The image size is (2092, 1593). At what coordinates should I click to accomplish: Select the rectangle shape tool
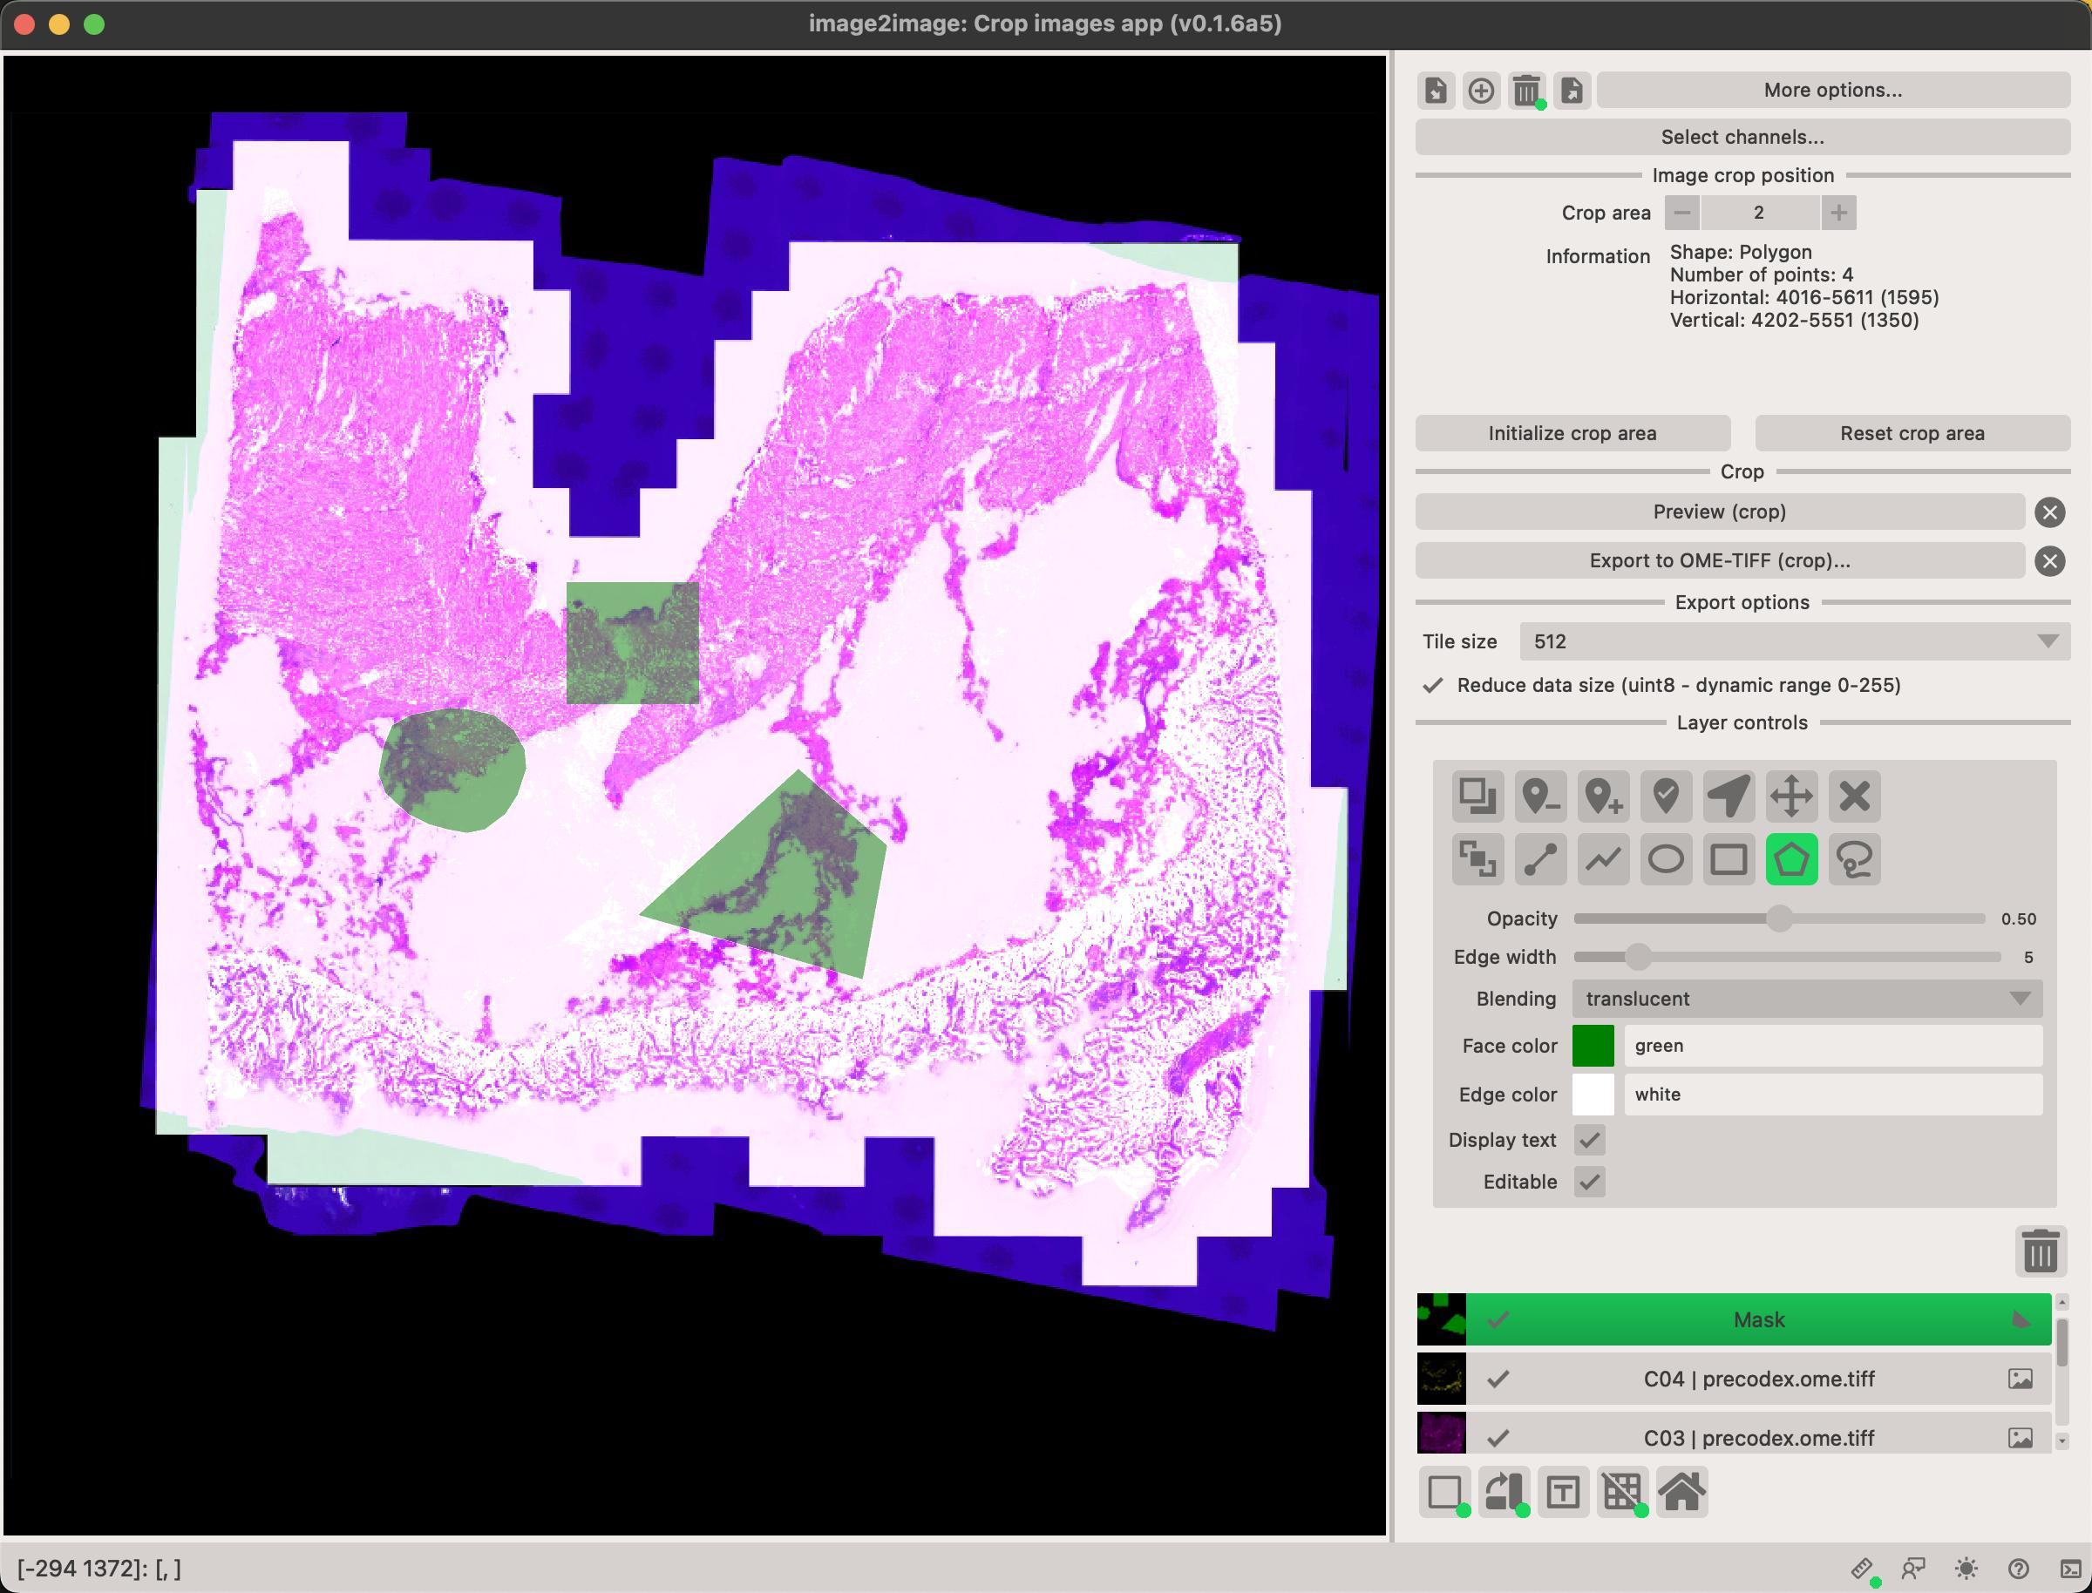point(1728,859)
